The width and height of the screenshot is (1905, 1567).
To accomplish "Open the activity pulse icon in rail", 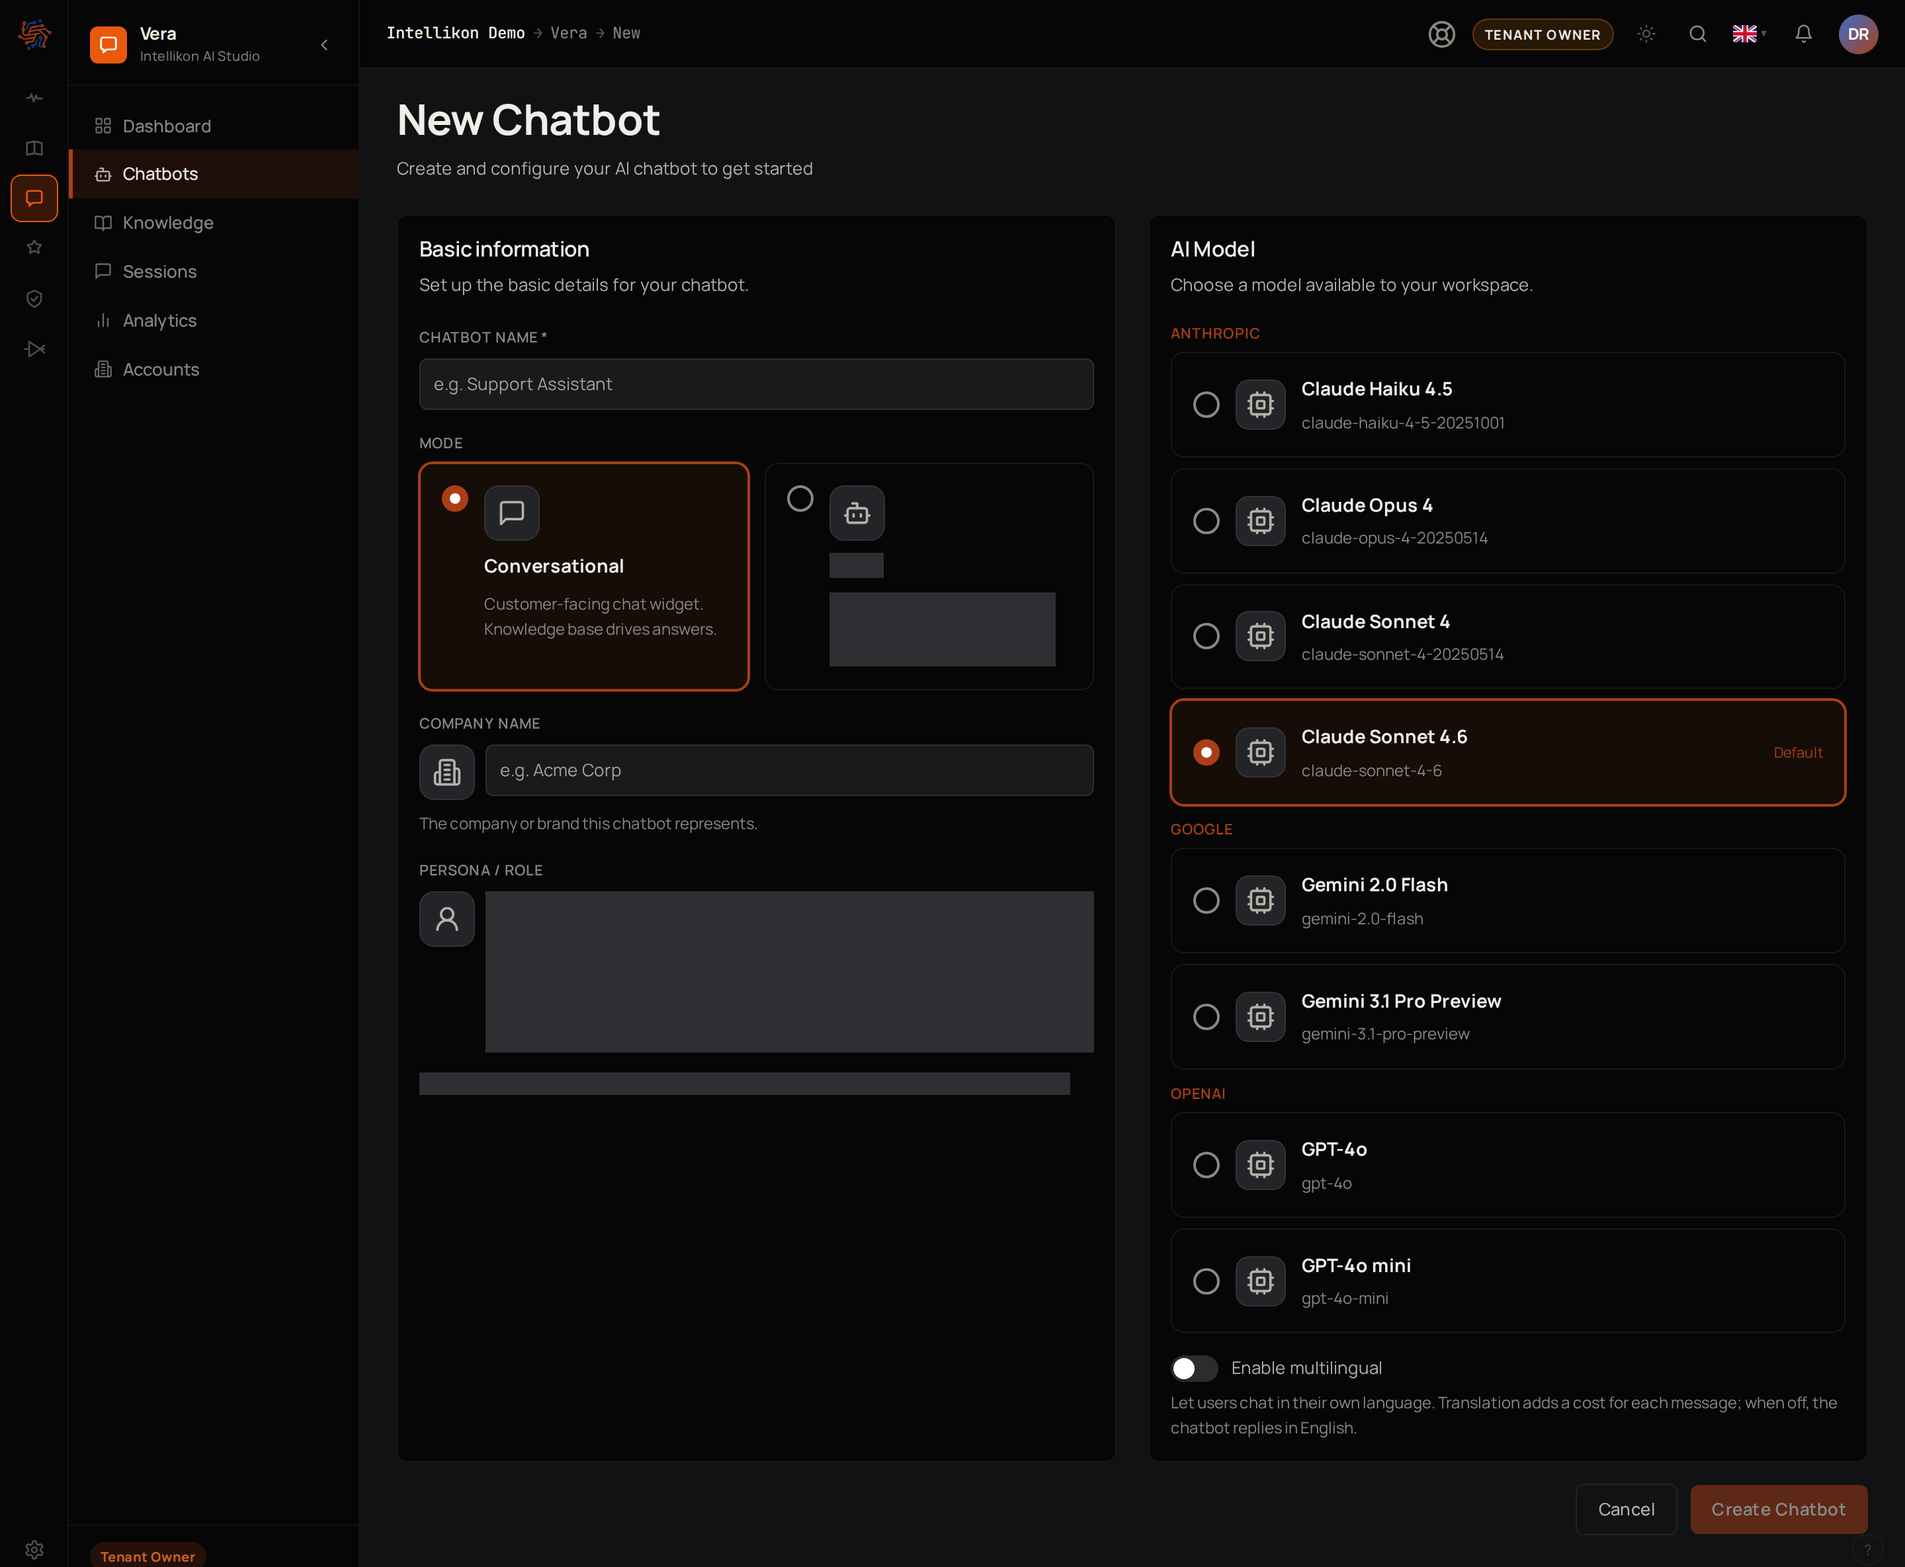I will point(34,97).
